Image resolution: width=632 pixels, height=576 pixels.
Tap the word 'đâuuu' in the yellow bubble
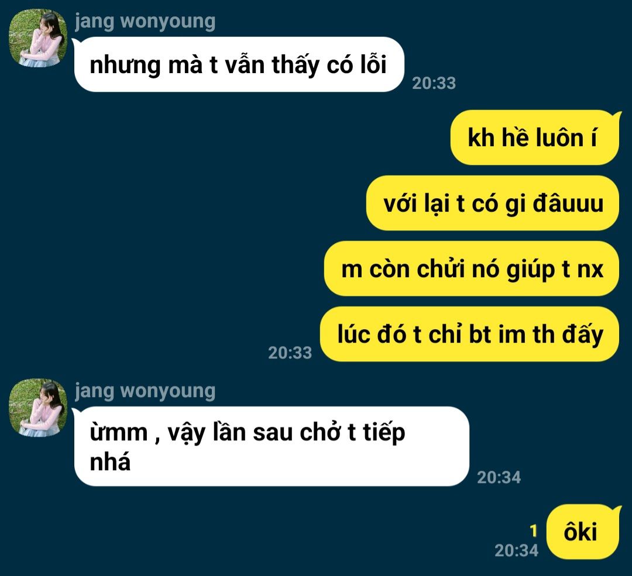pyautogui.click(x=568, y=203)
